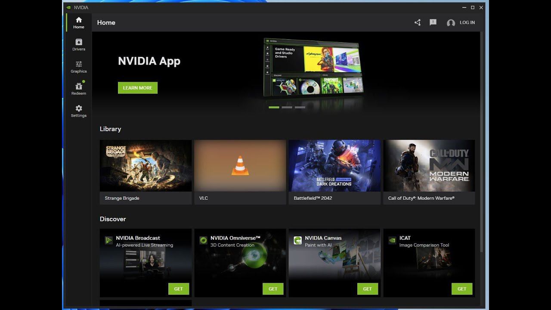The height and width of the screenshot is (310, 551).
Task: Open the Redeem gift section
Action: pyautogui.click(x=79, y=89)
